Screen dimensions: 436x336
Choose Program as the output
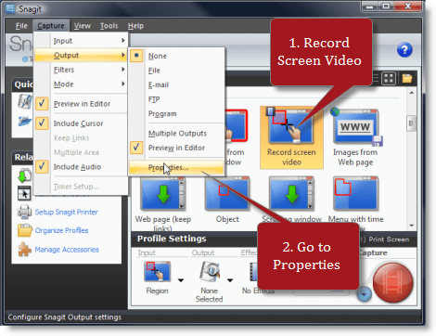click(176, 113)
